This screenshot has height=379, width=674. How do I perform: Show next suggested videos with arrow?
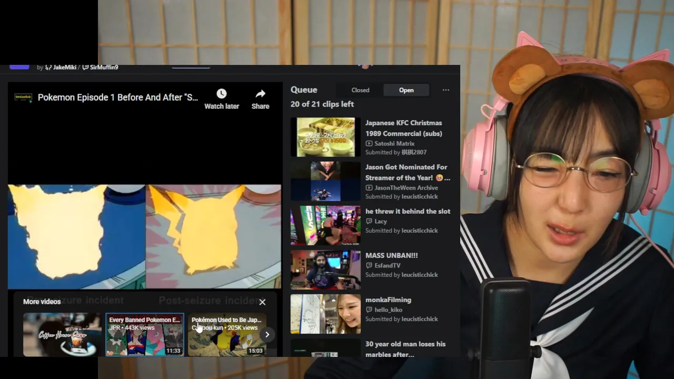267,334
